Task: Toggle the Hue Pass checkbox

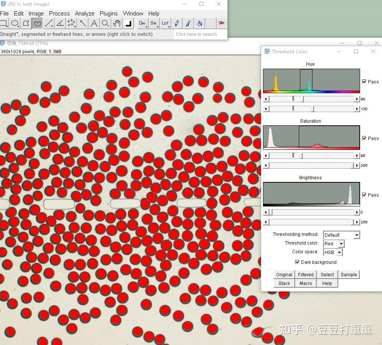Action: point(364,82)
